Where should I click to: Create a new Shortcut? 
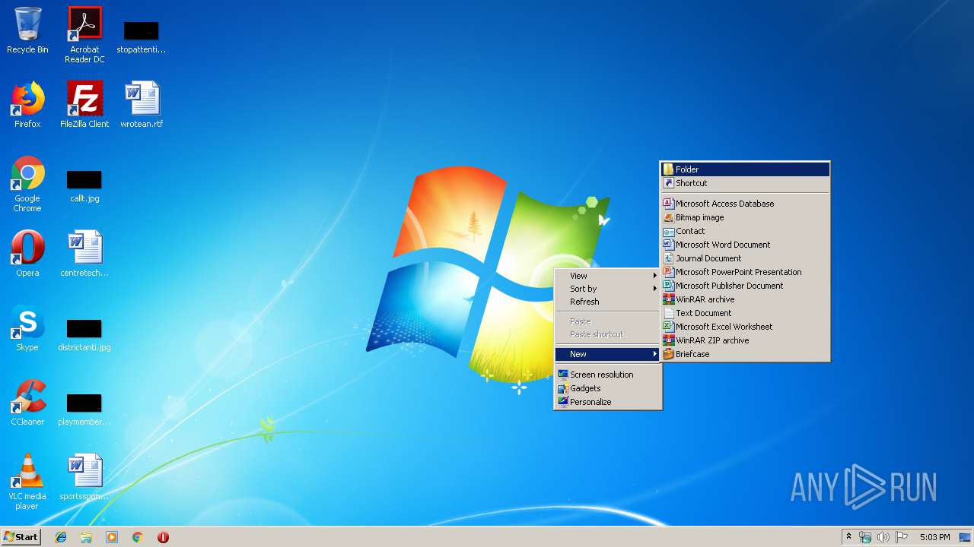745,183
